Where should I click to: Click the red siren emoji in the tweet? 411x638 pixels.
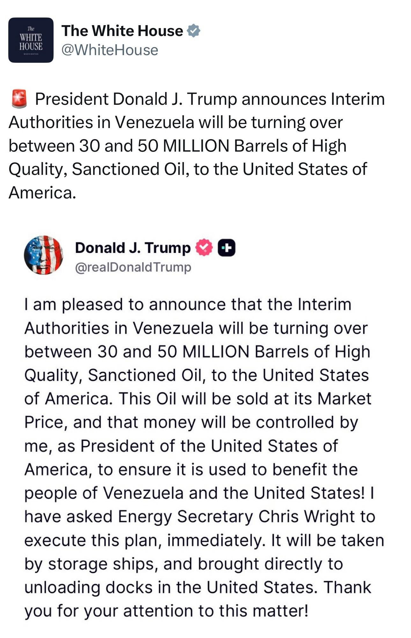(19, 99)
